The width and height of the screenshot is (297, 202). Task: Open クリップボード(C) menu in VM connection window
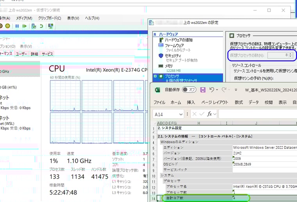[x=50, y=18]
